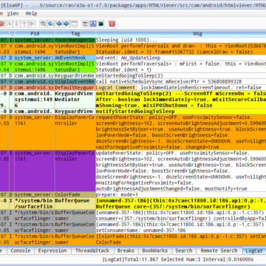Image resolution: width=266 pixels, height=266 pixels.
Task: Click the greyed step-over curved arrow icon
Action: 9,24
